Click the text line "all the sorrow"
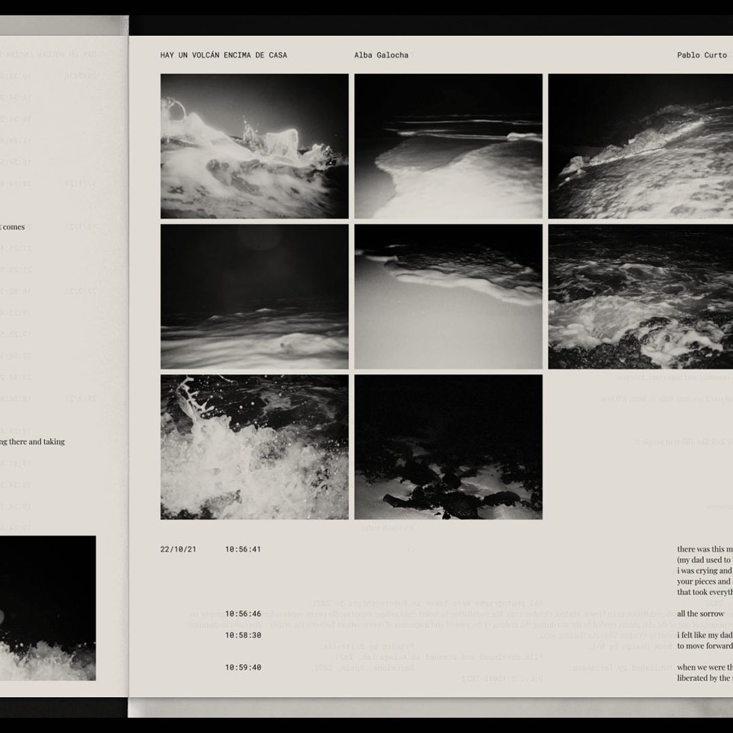The width and height of the screenshot is (733, 733). pos(700,614)
